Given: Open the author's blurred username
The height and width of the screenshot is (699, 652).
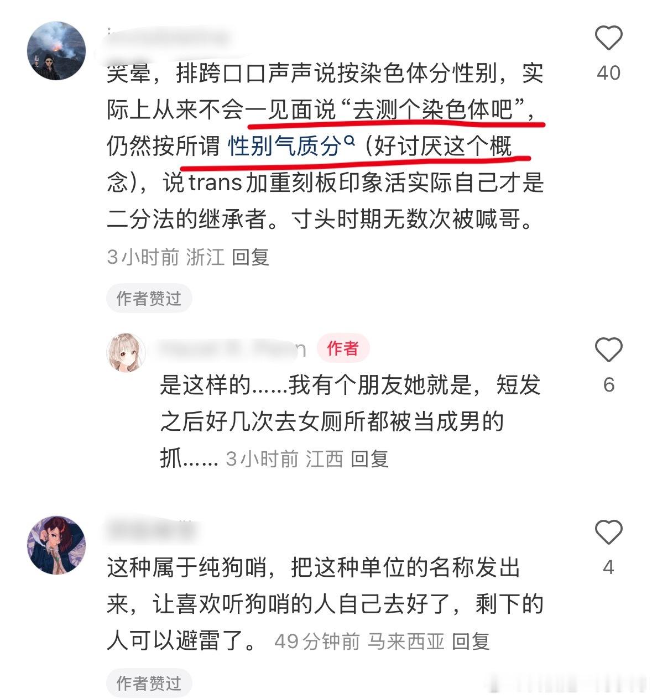Looking at the screenshot, I should [x=232, y=349].
